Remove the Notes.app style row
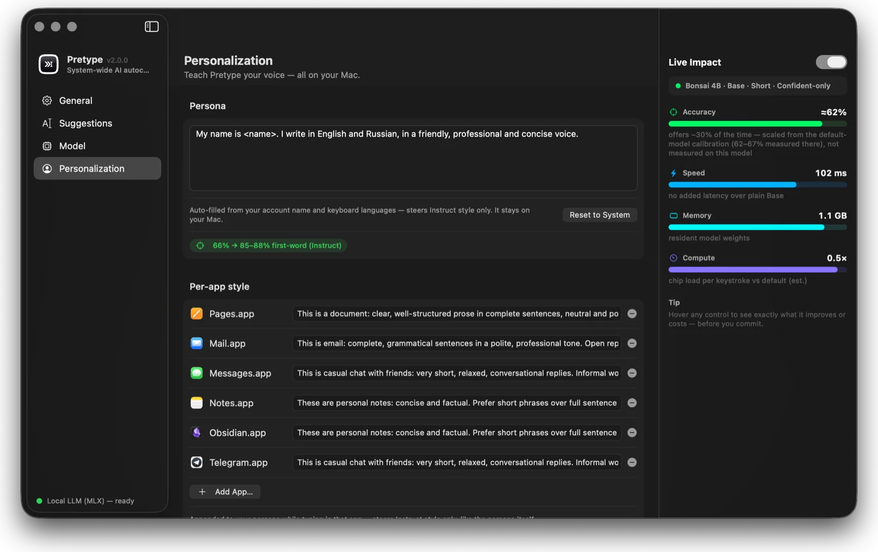878x552 pixels. coord(632,403)
